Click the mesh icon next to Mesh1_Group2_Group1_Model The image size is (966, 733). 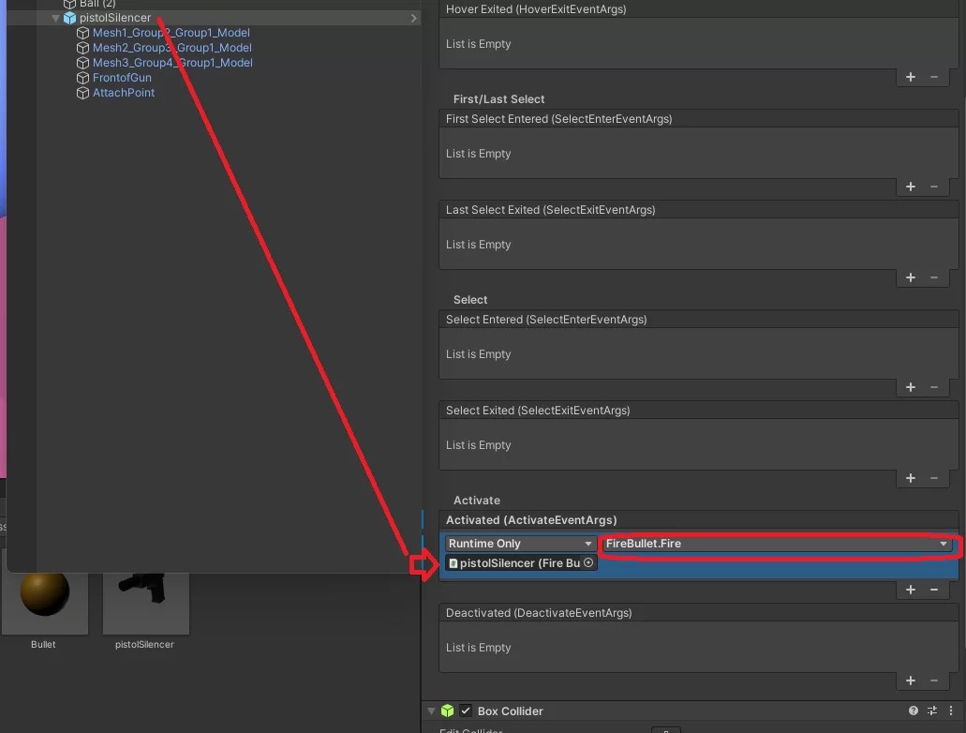point(82,33)
